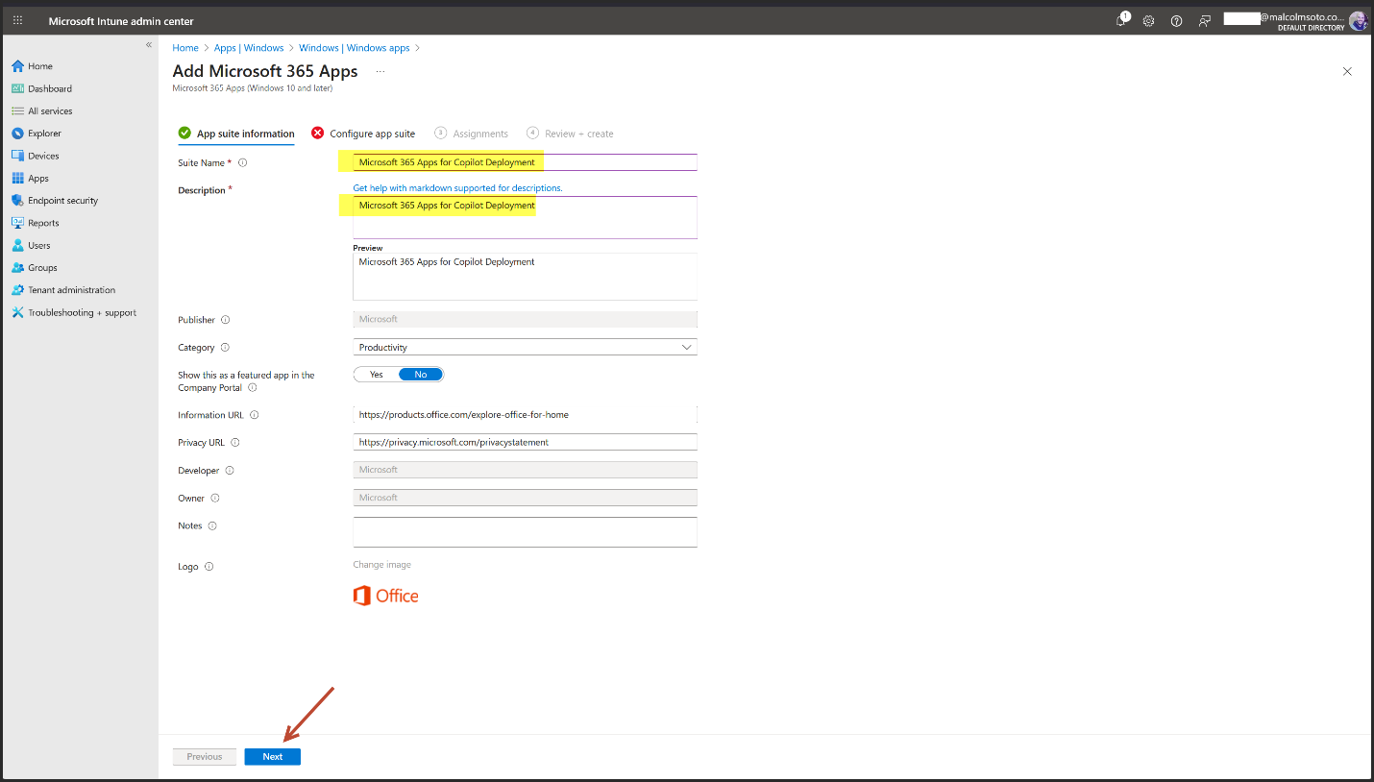Screen dimensions: 1374x782
Task: Click the Privacy URL input field
Action: [525, 442]
